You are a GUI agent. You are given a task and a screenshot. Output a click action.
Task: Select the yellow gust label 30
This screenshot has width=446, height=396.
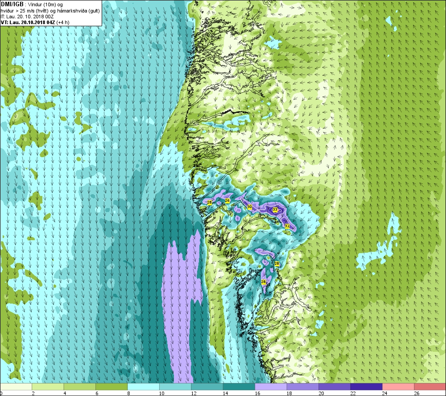250,207
